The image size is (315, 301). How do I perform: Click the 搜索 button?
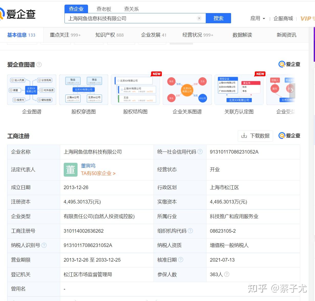[x=218, y=18]
